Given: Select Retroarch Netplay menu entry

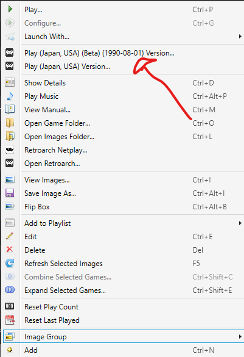Looking at the screenshot, I should 56,150.
